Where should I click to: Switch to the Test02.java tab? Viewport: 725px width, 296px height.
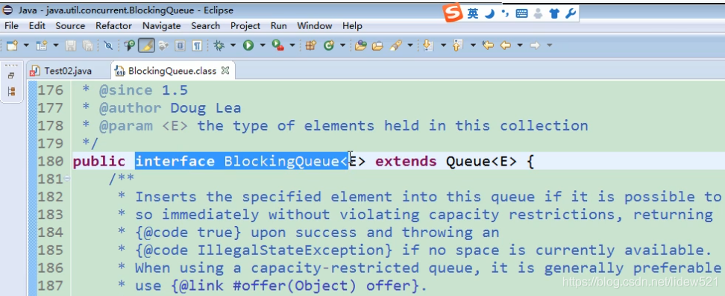tap(60, 71)
